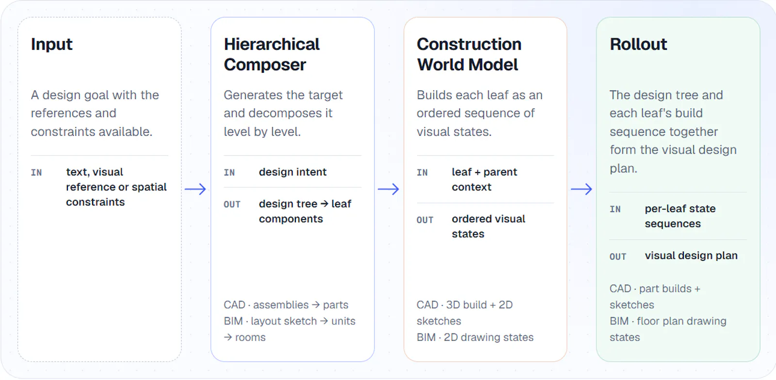The image size is (776, 380).
Task: Click the "Input" card heading
Action: 51,44
